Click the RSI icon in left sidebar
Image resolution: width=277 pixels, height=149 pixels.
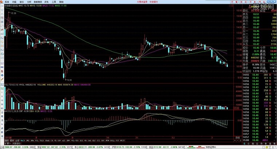coord(2,67)
